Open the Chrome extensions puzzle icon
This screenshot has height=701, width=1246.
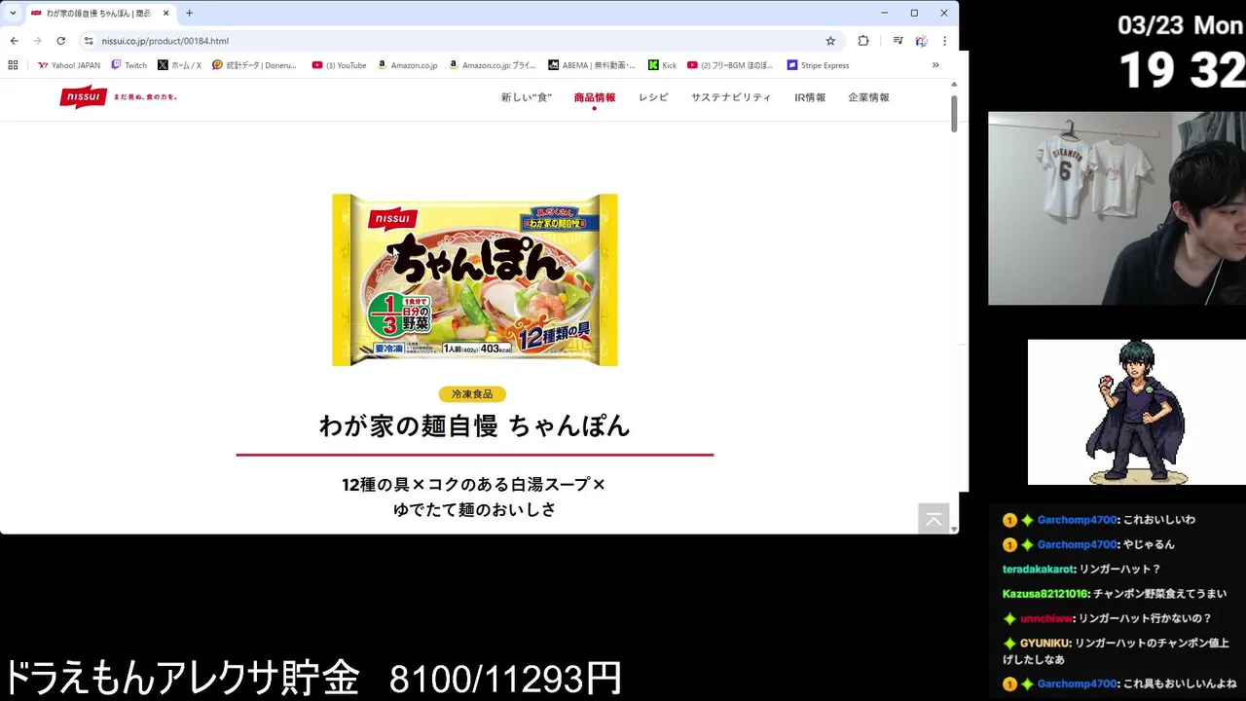[x=863, y=41]
